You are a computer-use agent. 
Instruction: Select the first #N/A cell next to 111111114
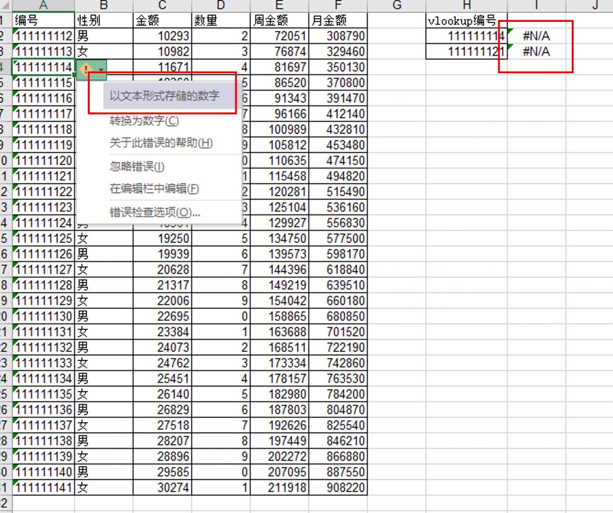click(536, 36)
